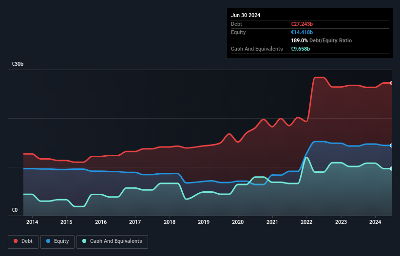The width and height of the screenshot is (400, 256).
Task: Click the teal Cash endpoint marker
Action: click(392, 168)
